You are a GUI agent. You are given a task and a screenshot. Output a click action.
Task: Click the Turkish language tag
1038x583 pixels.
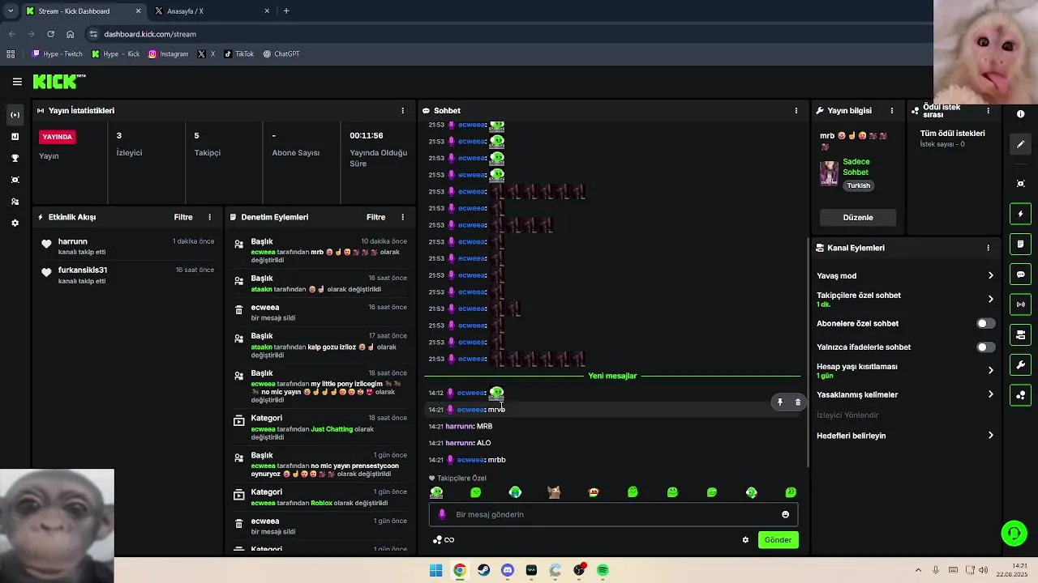(x=858, y=185)
